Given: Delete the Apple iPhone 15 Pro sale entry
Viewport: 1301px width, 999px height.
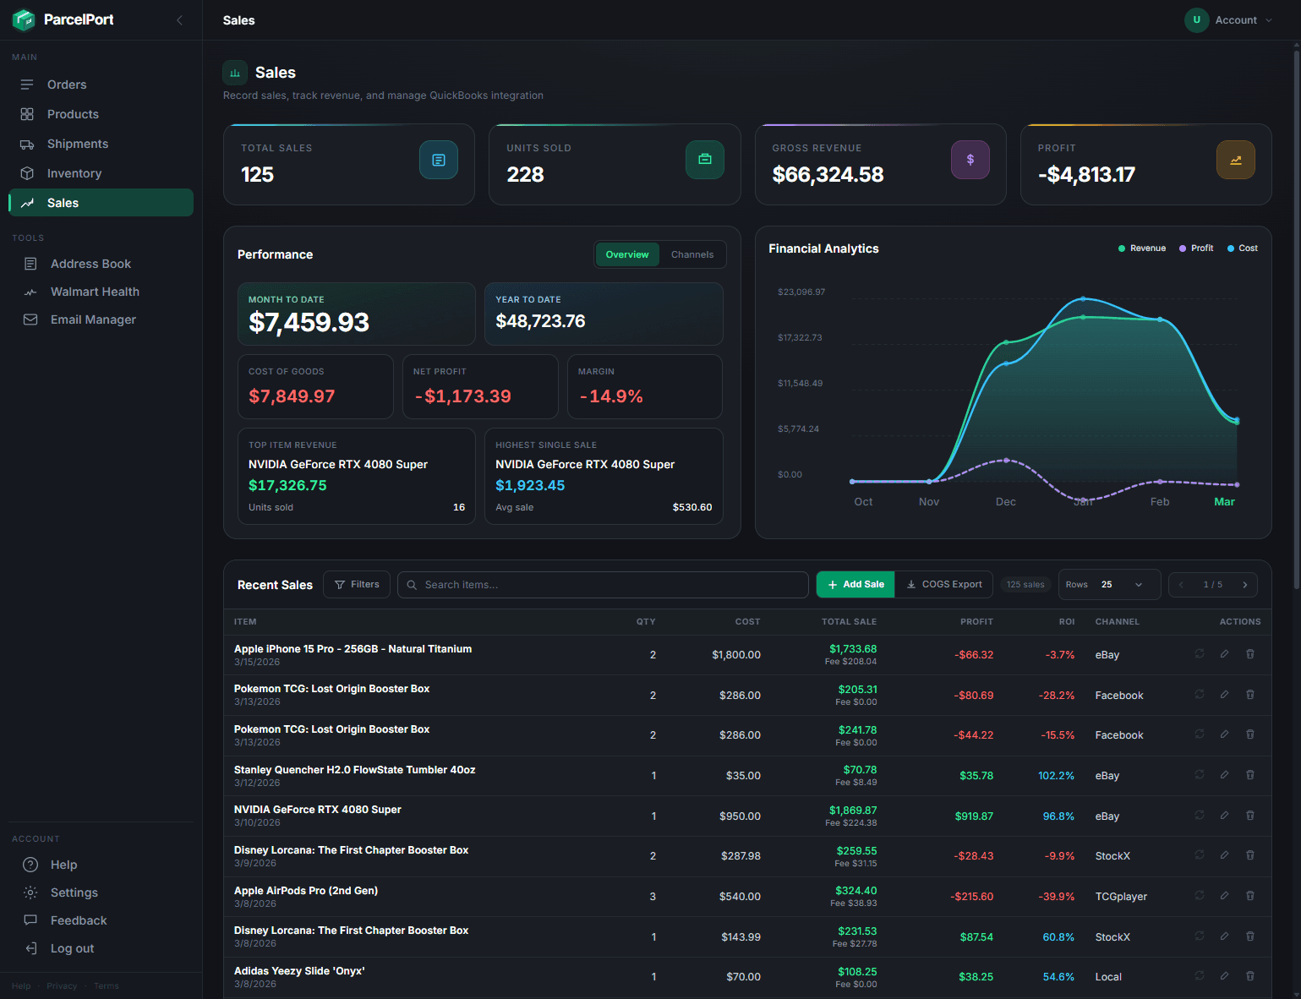Looking at the screenshot, I should pyautogui.click(x=1250, y=654).
